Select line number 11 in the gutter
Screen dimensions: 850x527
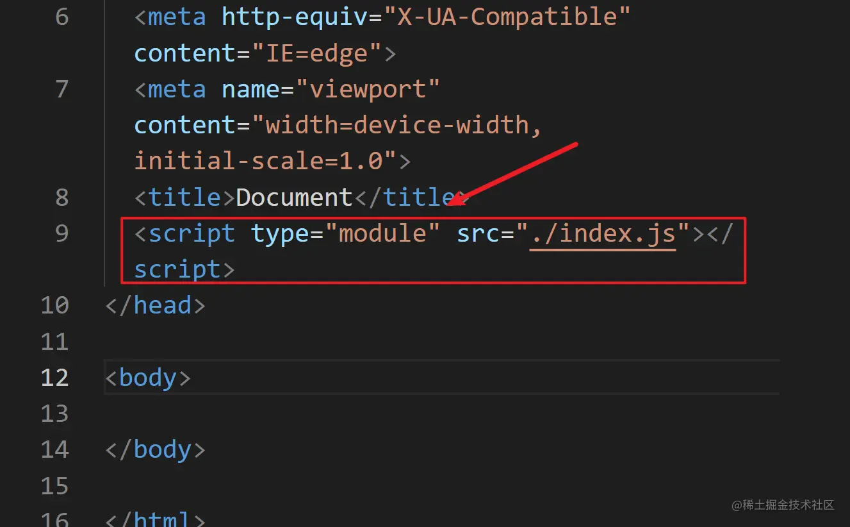coord(54,341)
